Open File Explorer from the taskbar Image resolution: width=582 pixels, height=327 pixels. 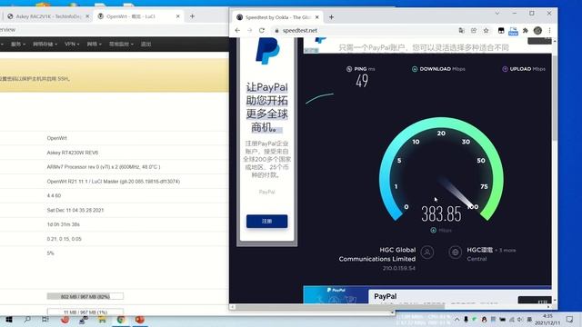[102, 320]
